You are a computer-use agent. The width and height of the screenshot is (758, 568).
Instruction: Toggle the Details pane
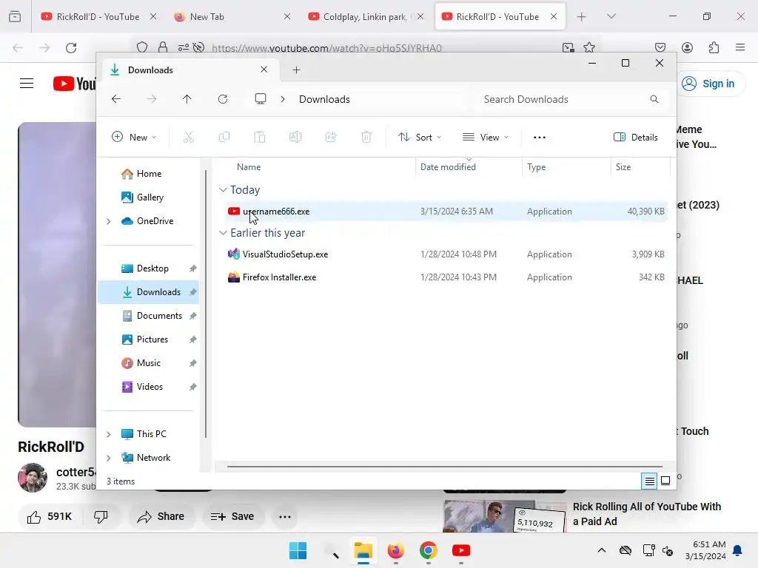636,137
